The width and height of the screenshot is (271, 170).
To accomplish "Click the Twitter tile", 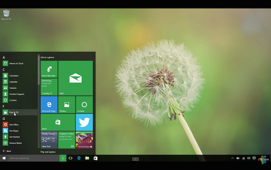I will 84,122.
